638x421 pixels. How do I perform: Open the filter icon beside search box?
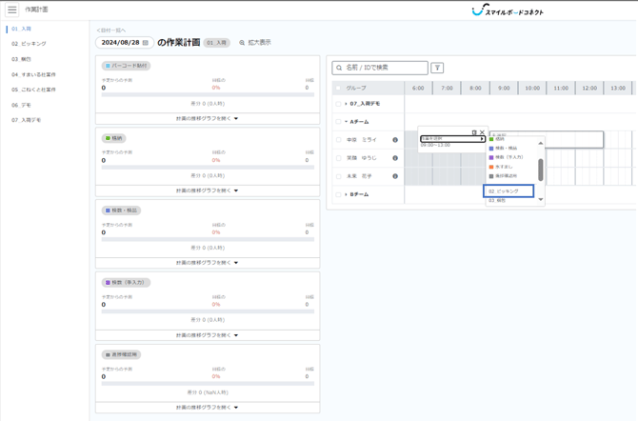coord(437,69)
